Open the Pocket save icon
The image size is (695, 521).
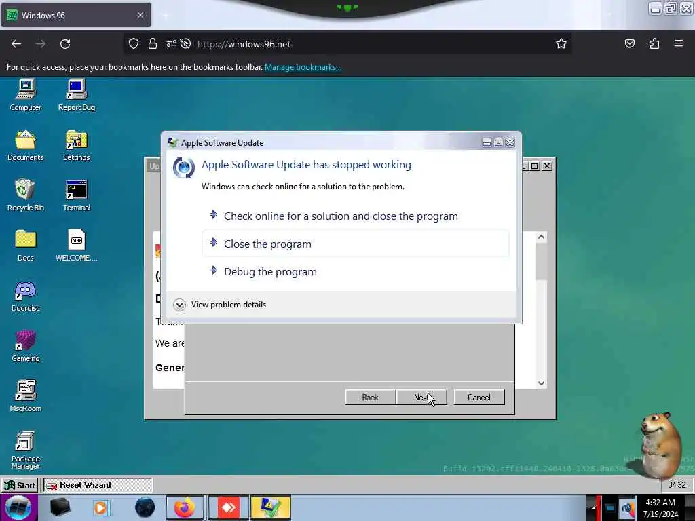click(630, 43)
